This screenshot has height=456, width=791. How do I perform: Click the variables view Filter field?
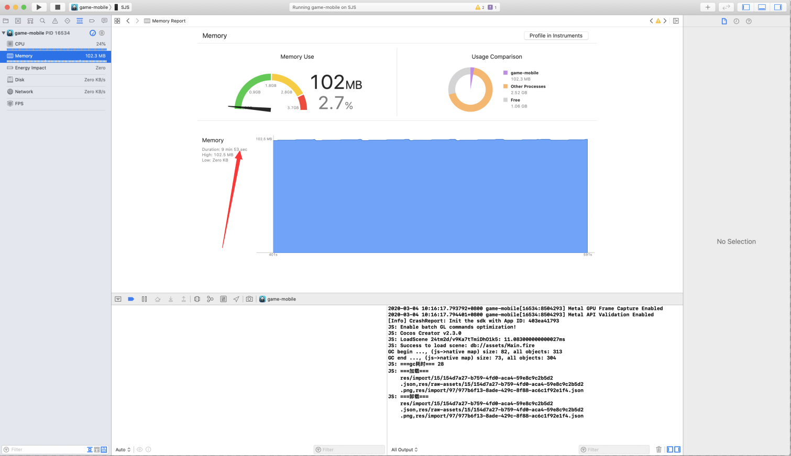point(349,450)
